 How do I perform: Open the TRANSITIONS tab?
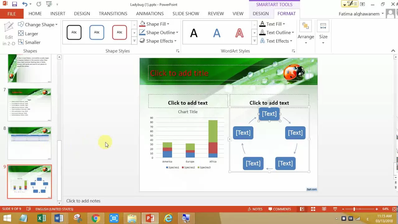point(113,14)
